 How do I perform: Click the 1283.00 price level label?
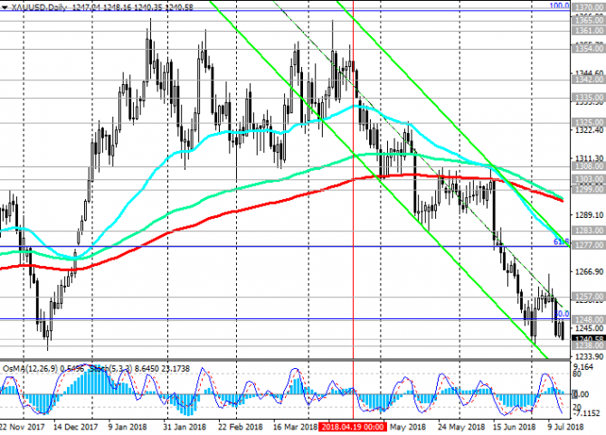588,231
